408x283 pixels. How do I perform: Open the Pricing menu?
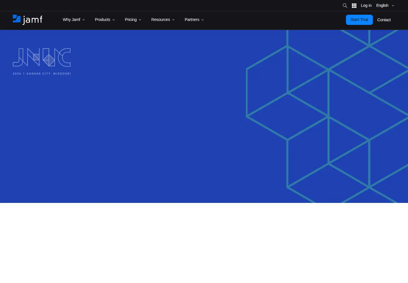(133, 20)
